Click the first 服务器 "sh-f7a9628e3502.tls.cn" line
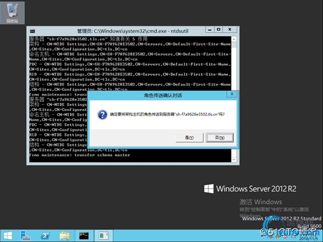This screenshot has width=323, height=242. tap(88, 39)
